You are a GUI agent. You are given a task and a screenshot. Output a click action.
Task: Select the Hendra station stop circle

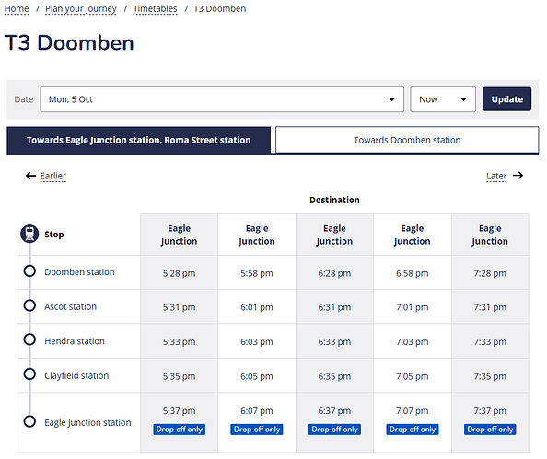[x=29, y=339]
